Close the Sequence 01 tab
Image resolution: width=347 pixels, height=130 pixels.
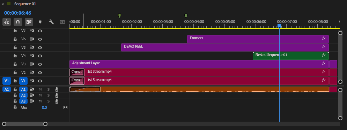coord(3,4)
